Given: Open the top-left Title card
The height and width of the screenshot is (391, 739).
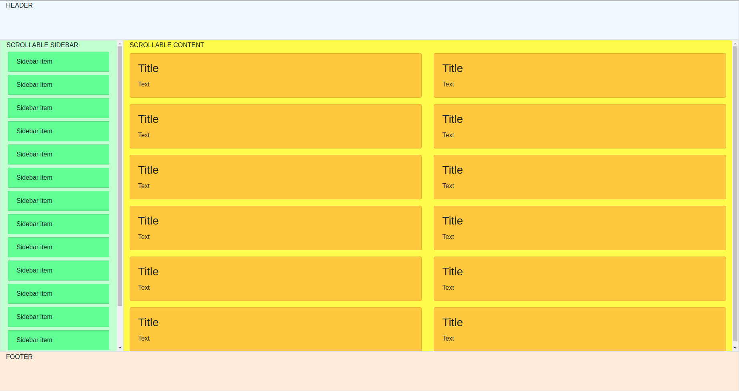Looking at the screenshot, I should click(275, 75).
